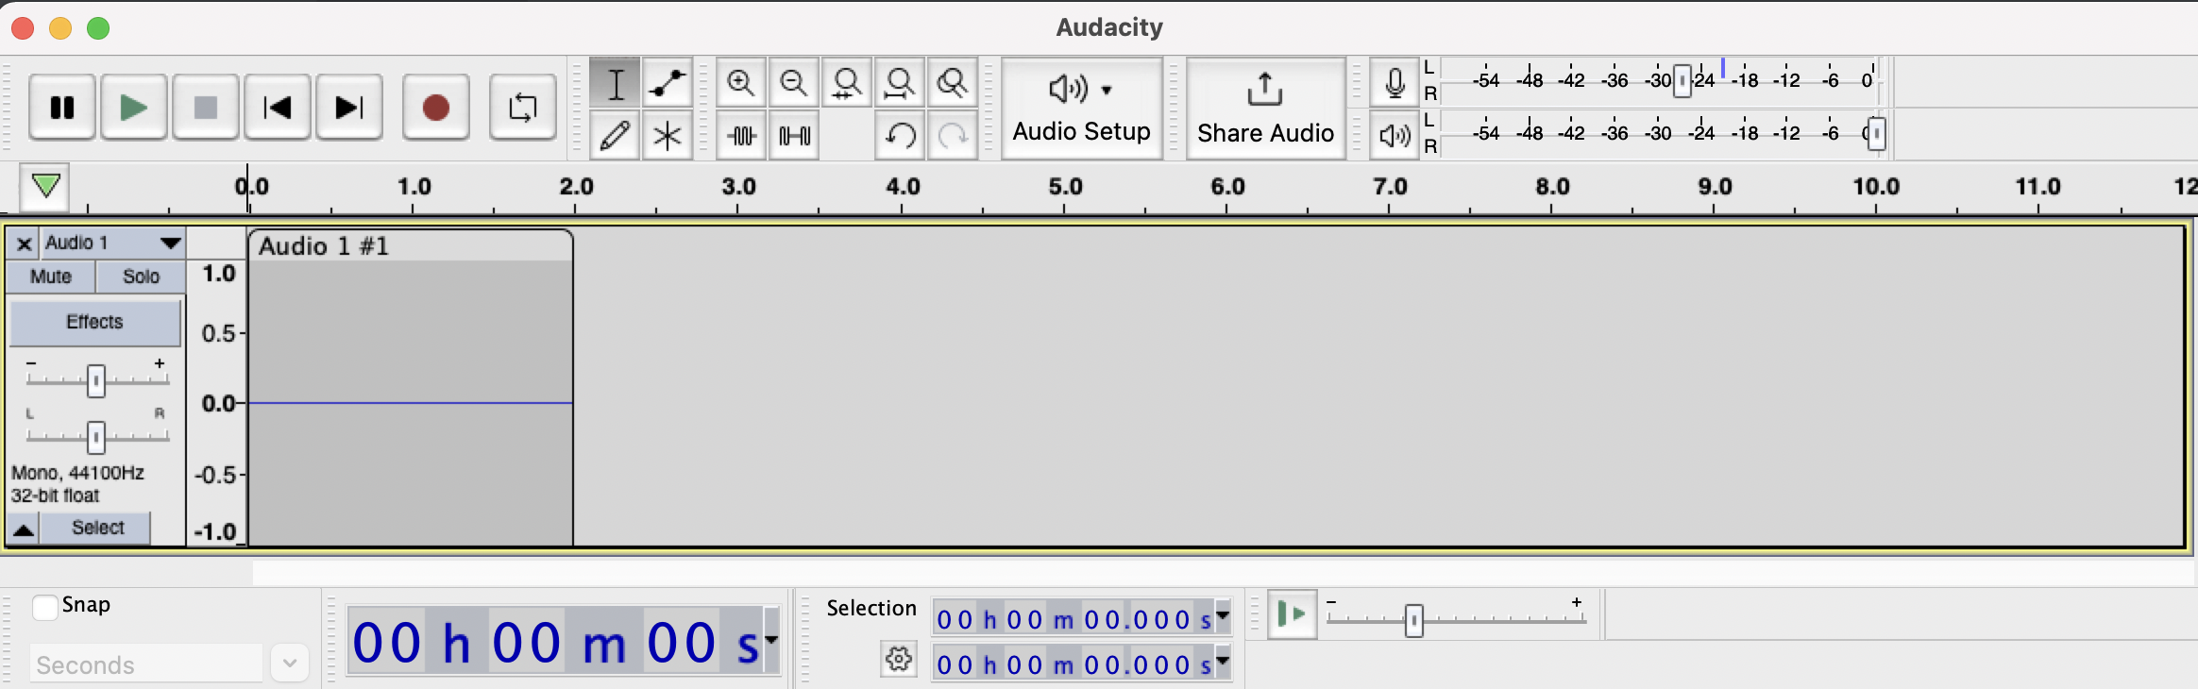
Task: Click the track Select button
Action: (x=97, y=528)
